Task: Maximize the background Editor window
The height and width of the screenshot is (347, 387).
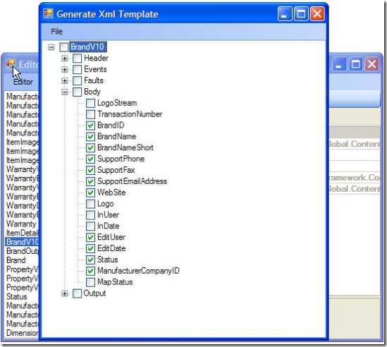Action: (x=356, y=64)
